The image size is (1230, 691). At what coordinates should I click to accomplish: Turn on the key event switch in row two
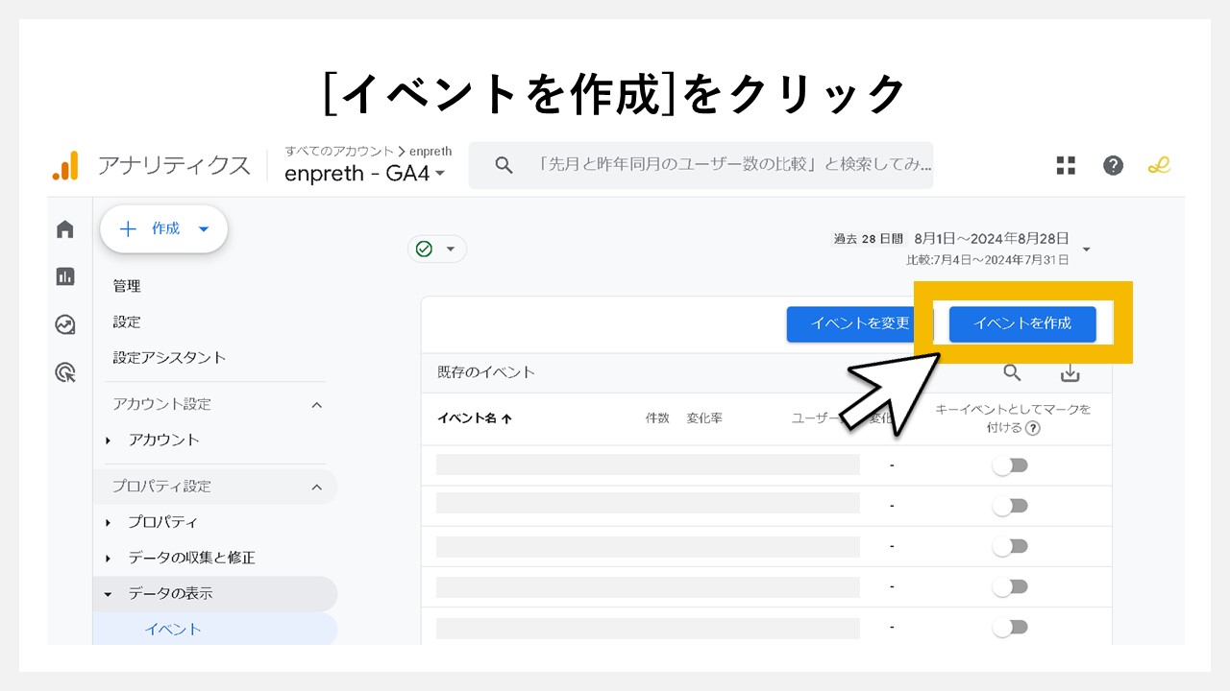click(1010, 505)
